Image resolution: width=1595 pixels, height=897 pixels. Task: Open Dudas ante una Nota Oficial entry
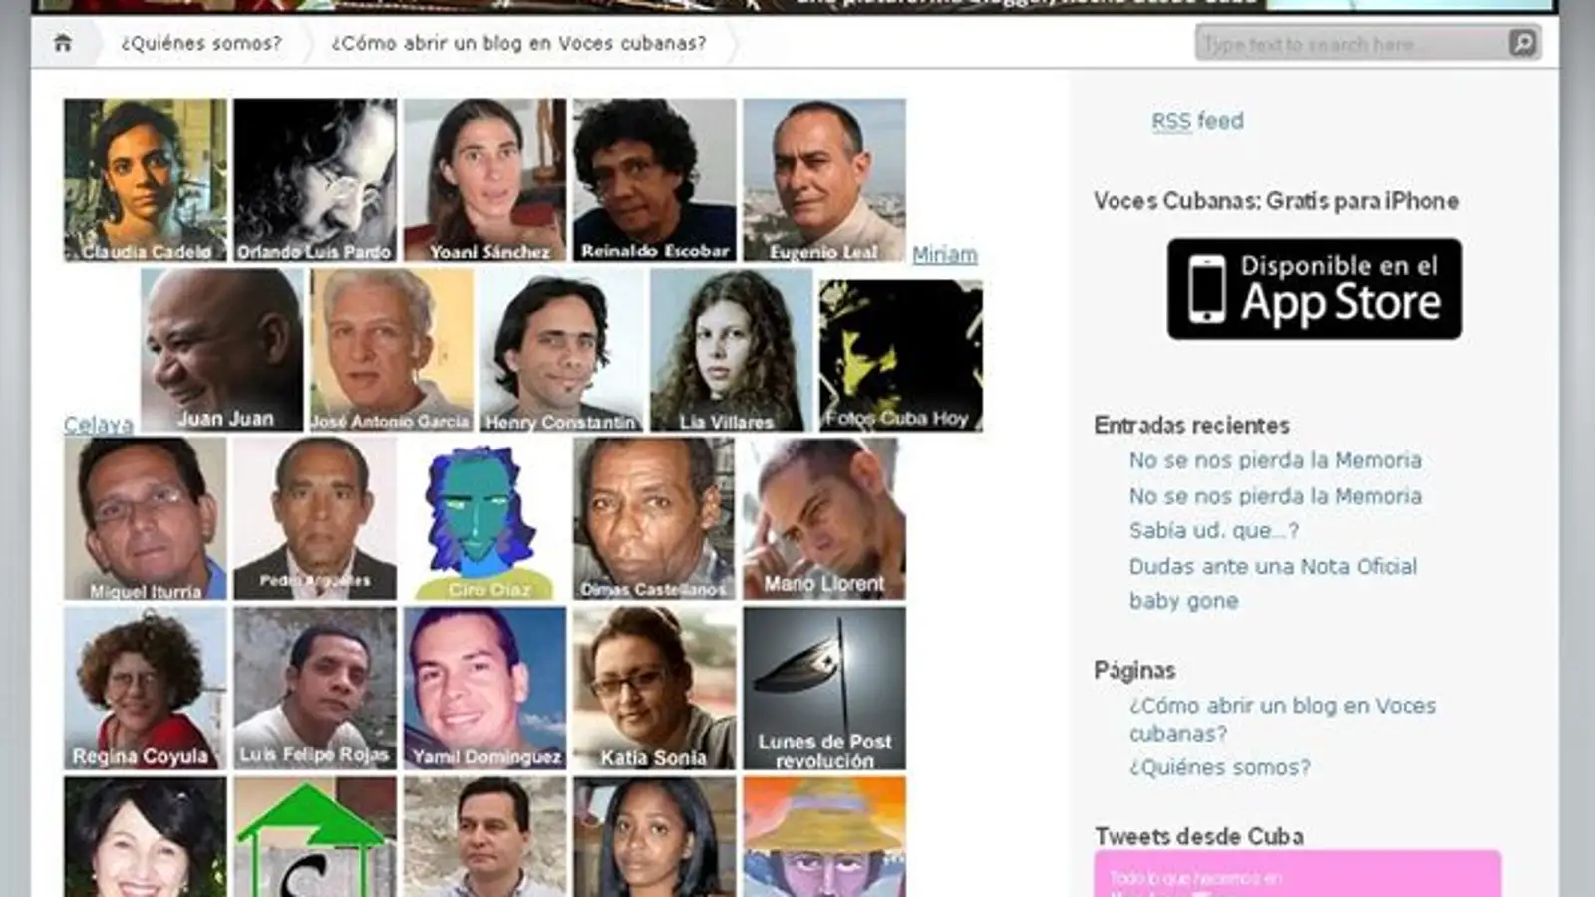coord(1272,566)
